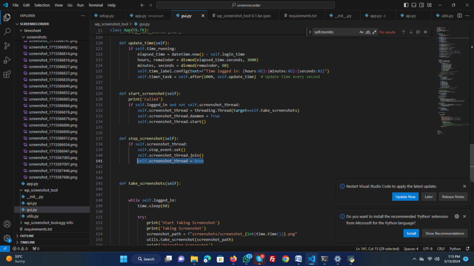Collapse the screenshots folder in Explorer
The height and width of the screenshot is (266, 474).
coord(36,37)
